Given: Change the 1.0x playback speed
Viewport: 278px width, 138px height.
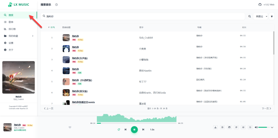Looking at the screenshot, I should pyautogui.click(x=152, y=130).
